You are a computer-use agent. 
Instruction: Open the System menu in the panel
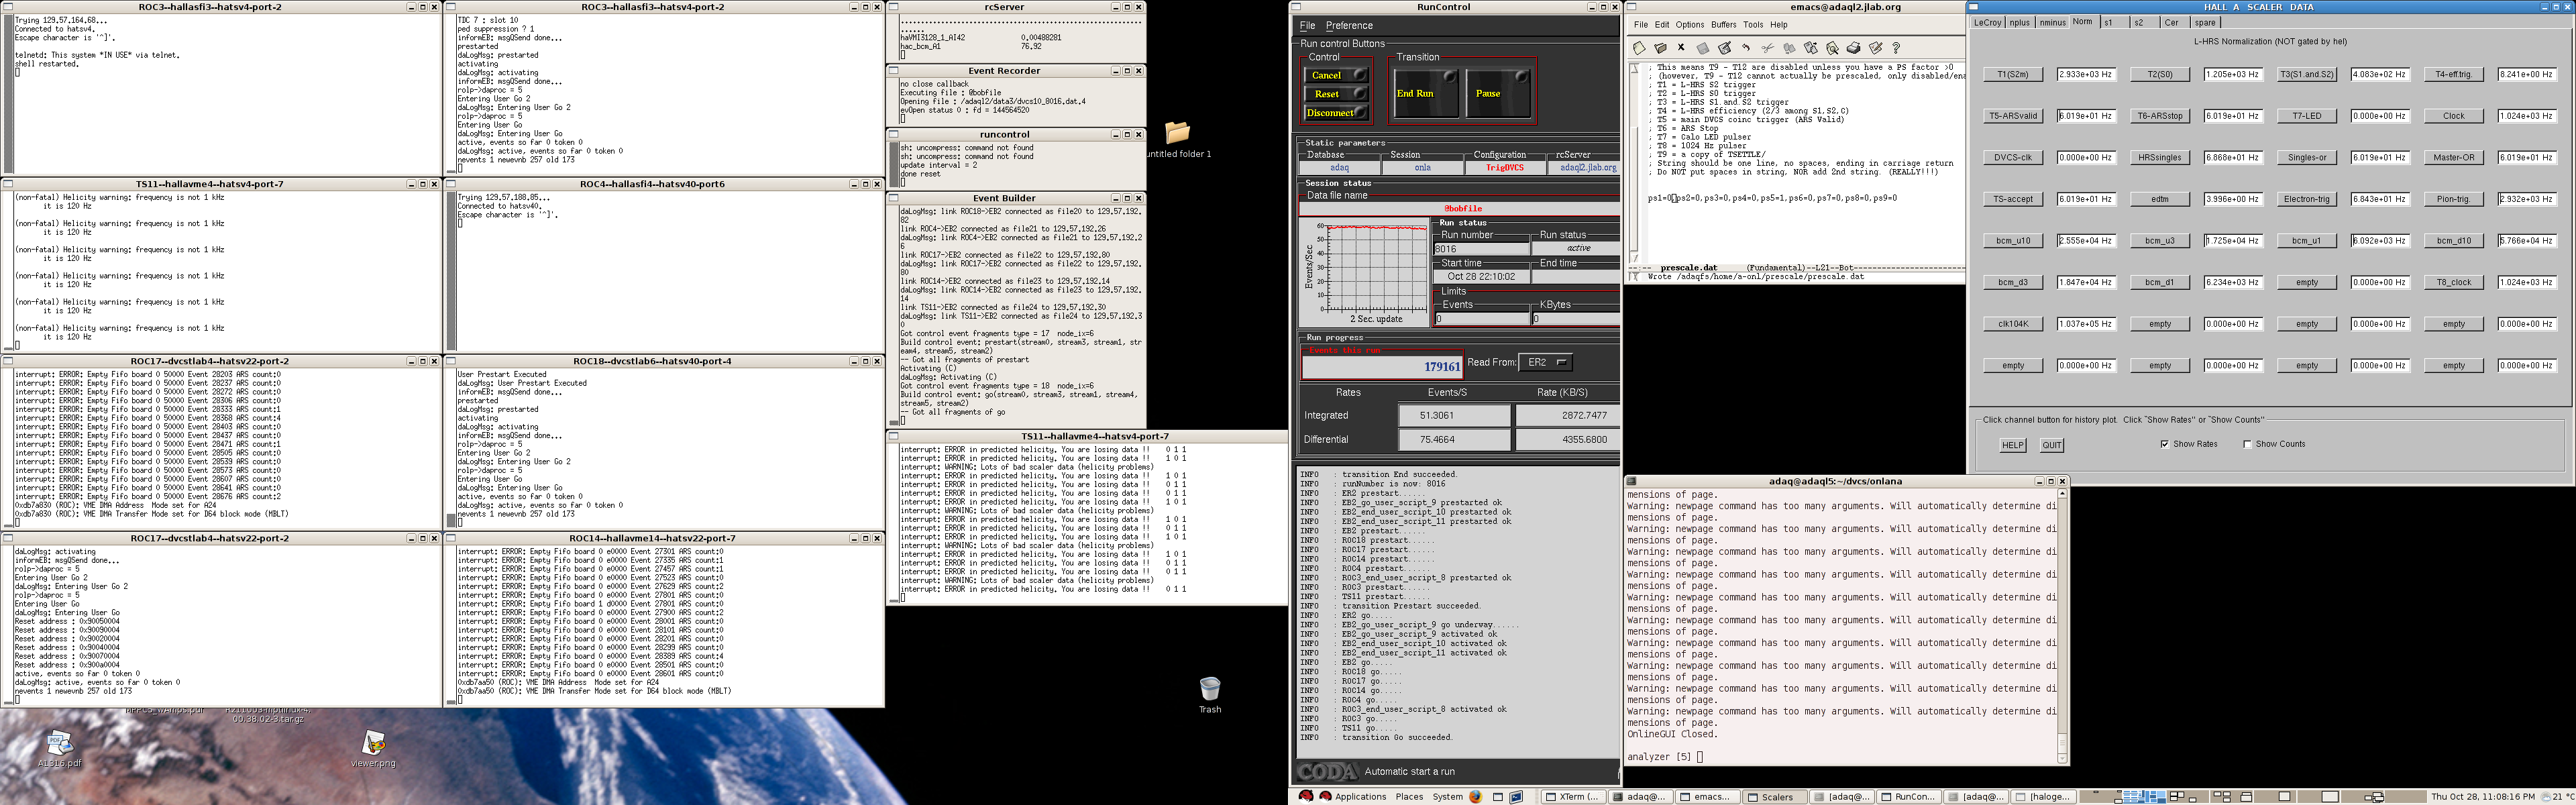[1447, 797]
